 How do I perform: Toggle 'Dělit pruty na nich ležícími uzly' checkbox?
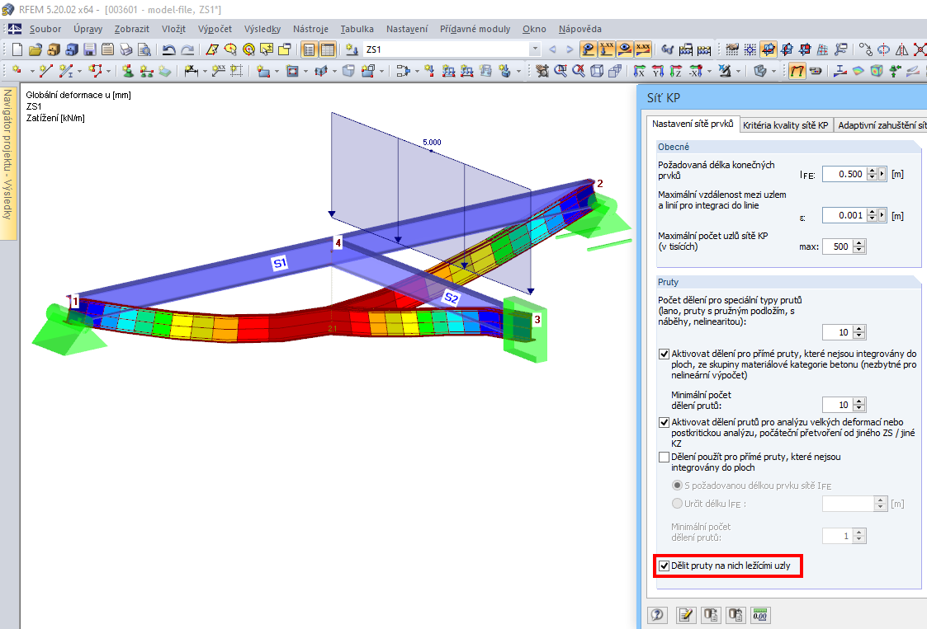665,566
